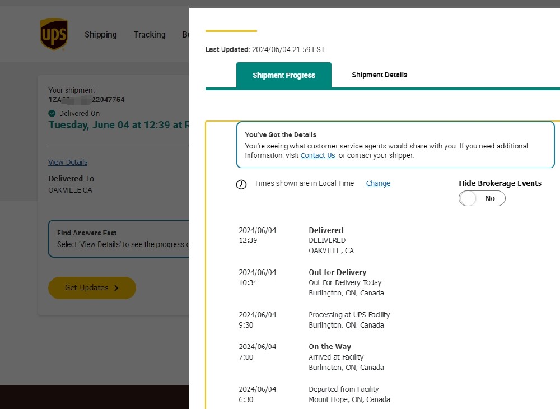The width and height of the screenshot is (560, 409).
Task: Click the 9:30 event time
Action: [246, 325]
